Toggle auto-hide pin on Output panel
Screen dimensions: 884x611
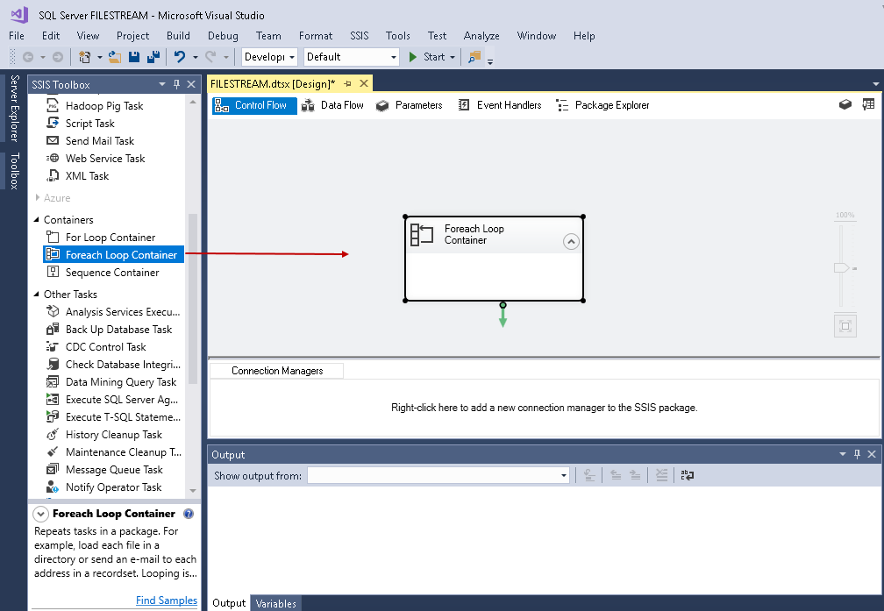pos(857,454)
